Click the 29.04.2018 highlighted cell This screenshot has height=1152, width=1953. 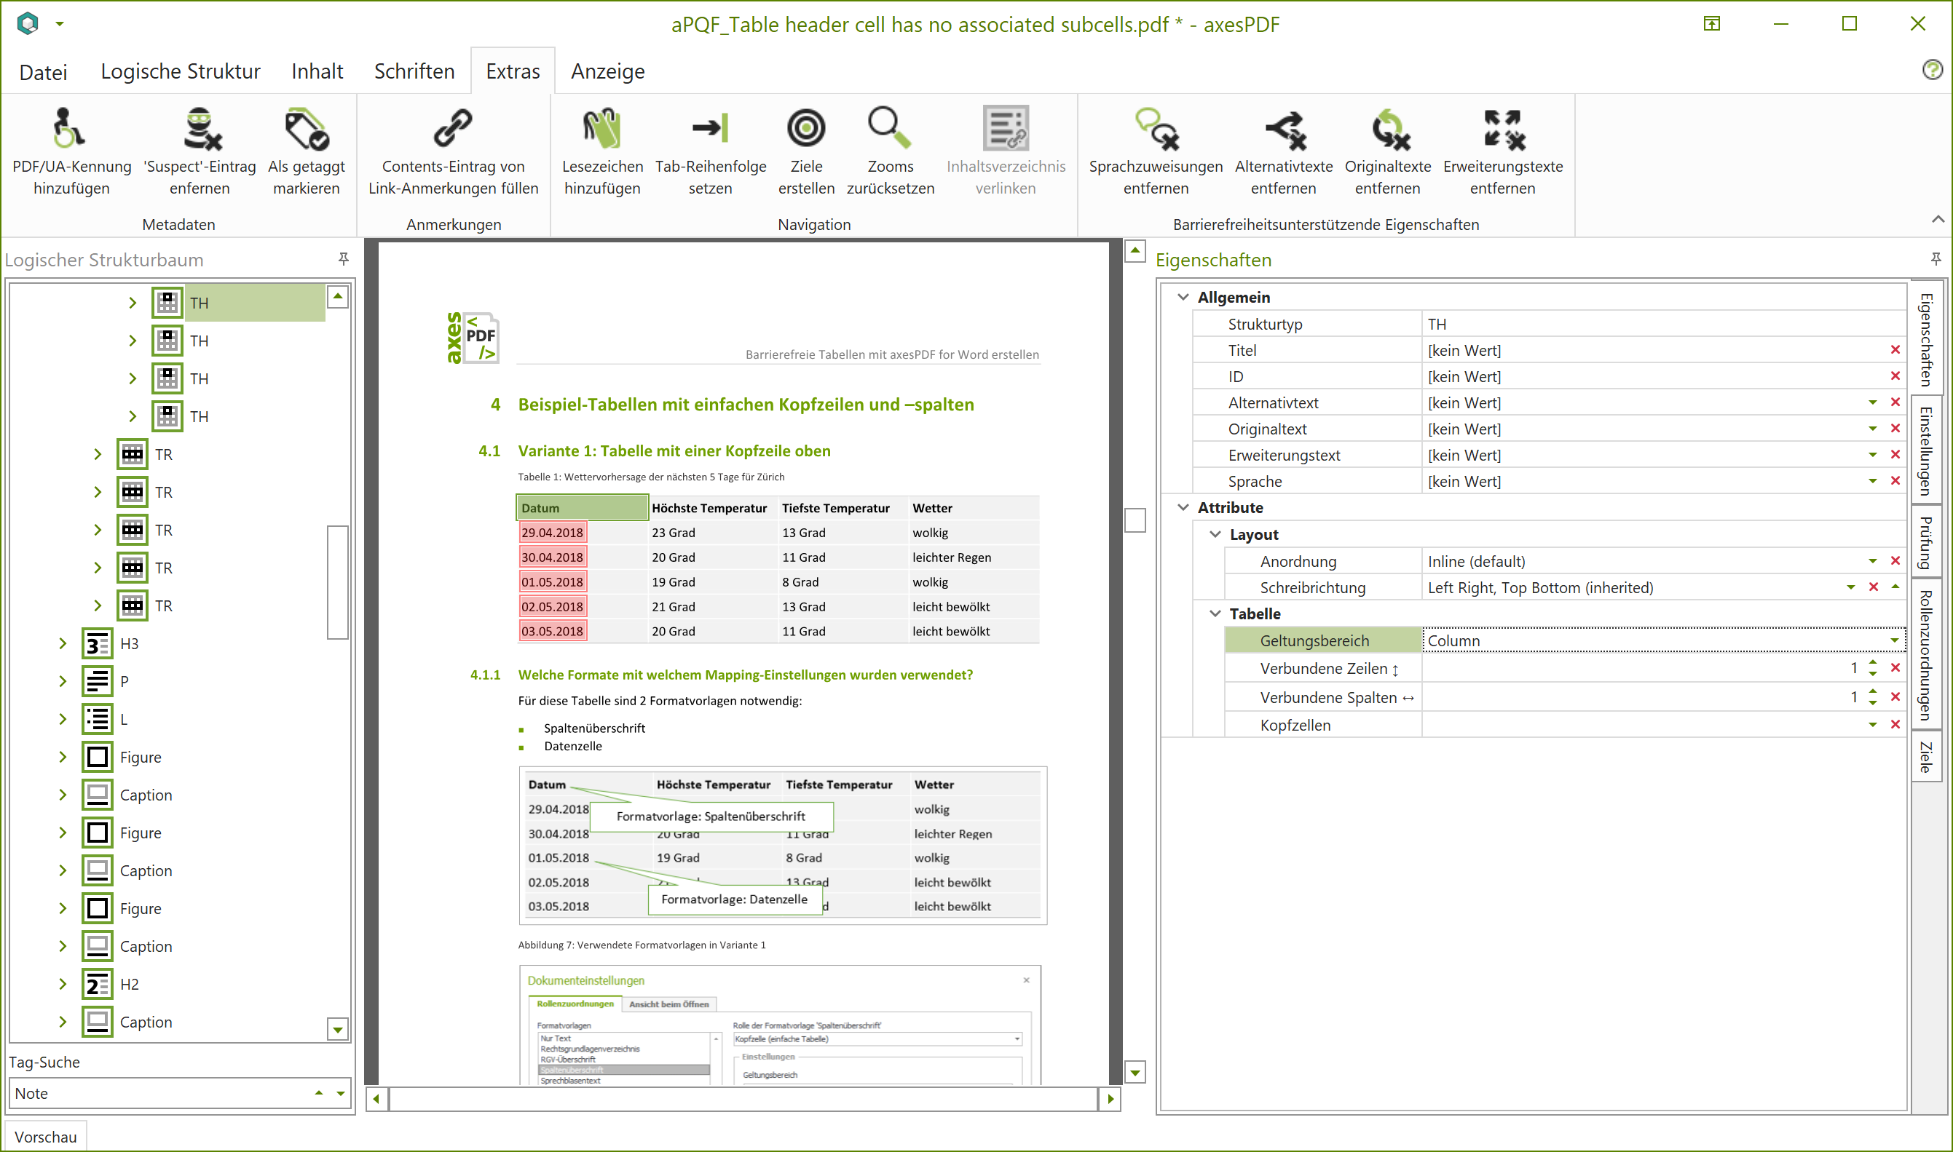point(552,533)
